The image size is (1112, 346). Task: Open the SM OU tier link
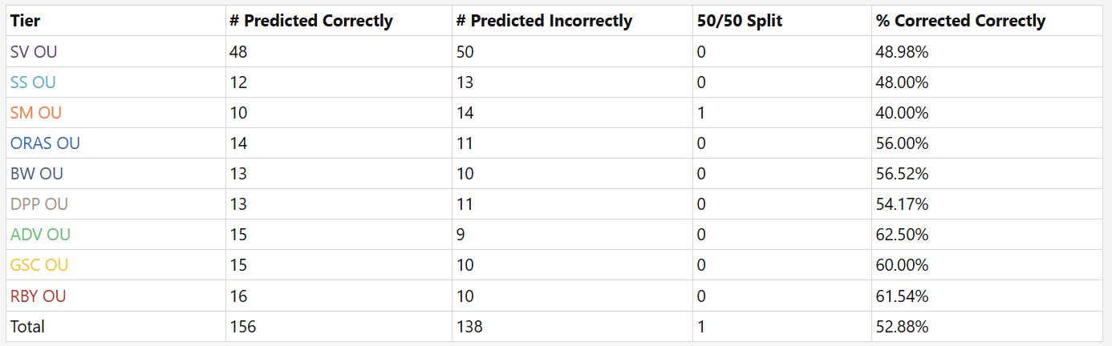click(35, 113)
